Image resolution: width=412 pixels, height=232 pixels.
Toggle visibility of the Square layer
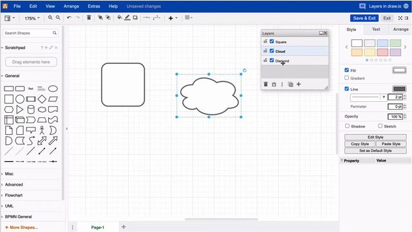coord(272,41)
